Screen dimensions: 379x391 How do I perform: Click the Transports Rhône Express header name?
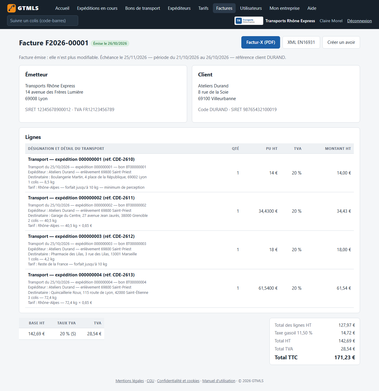(290, 21)
